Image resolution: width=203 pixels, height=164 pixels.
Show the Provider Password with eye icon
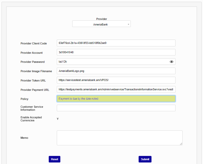tap(171, 62)
